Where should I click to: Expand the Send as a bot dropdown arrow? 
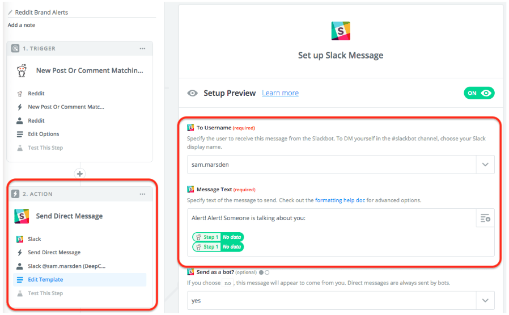485,300
